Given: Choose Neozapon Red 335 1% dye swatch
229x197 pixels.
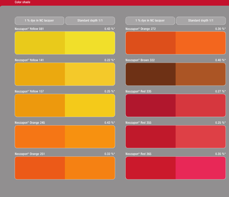Looking at the screenshot, I should (x=151, y=105).
